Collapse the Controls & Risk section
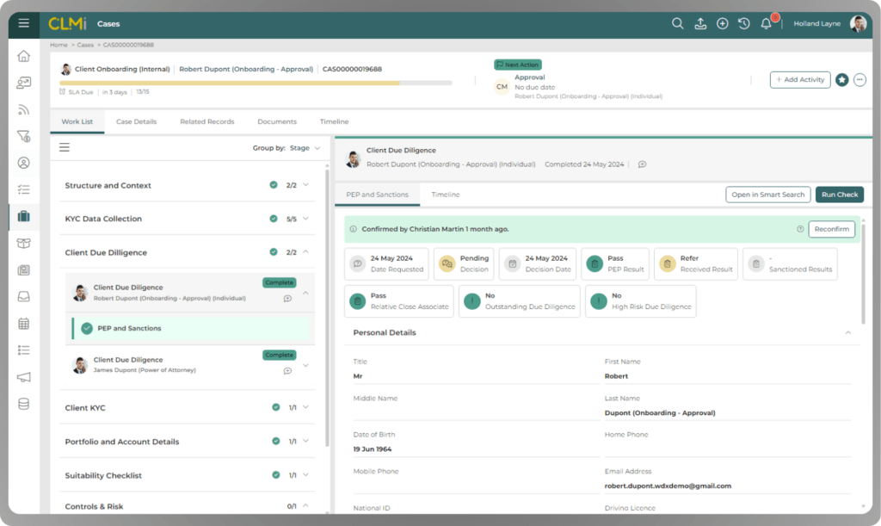The width and height of the screenshot is (881, 526). (305, 506)
